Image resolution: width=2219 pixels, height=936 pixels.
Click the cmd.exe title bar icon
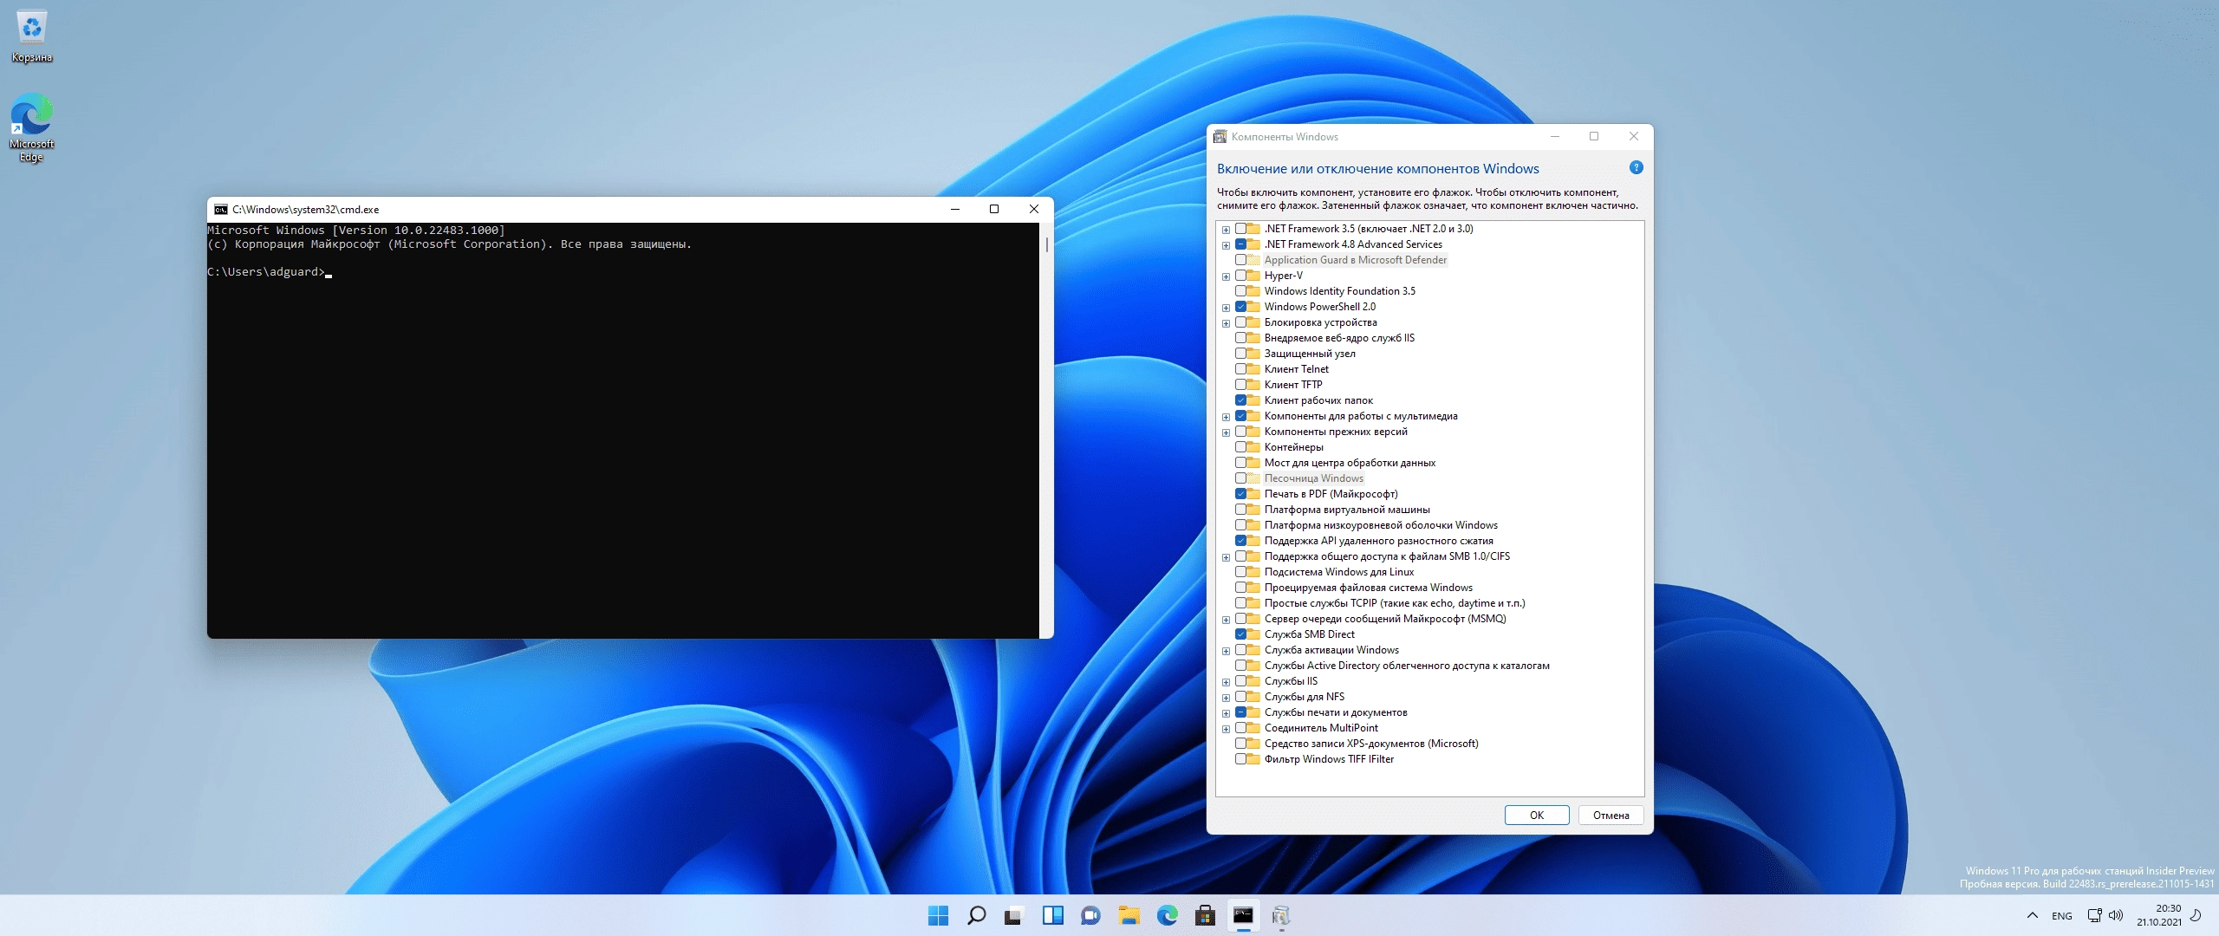pos(221,209)
